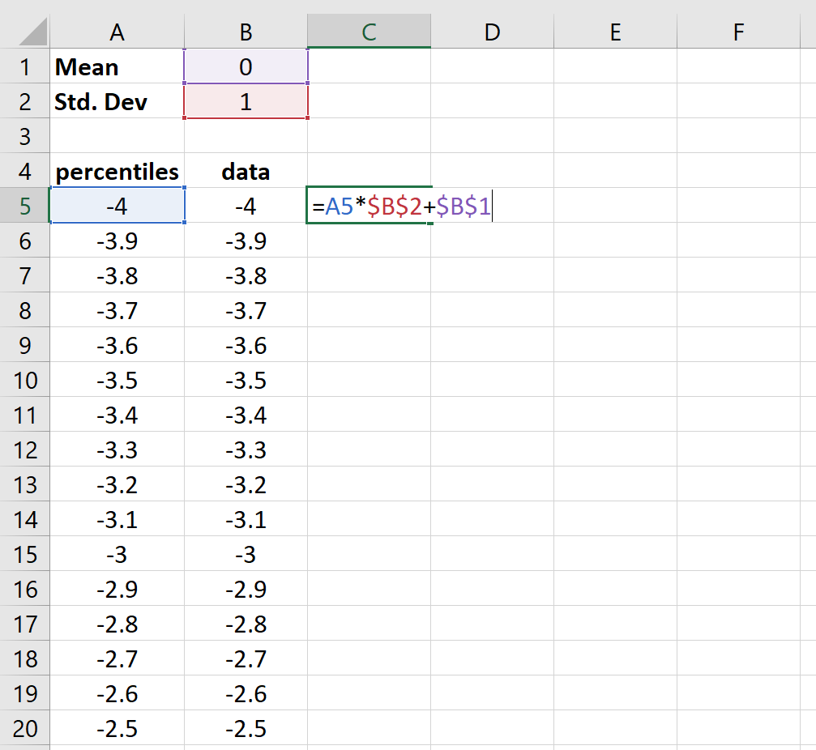
Task: Select column A header
Action: coord(117,32)
